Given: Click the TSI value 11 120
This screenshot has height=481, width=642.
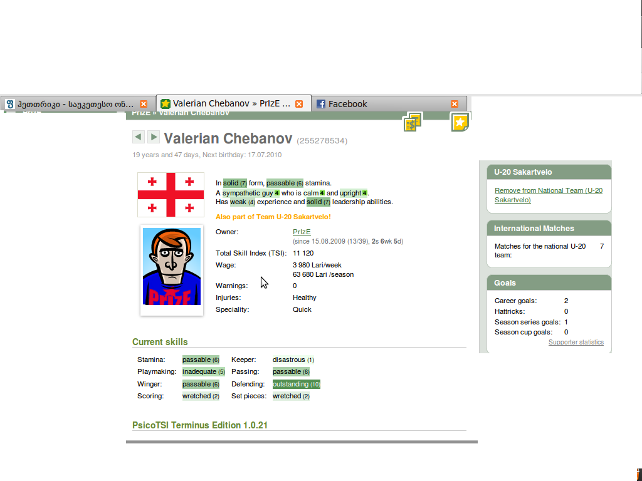Looking at the screenshot, I should [303, 253].
